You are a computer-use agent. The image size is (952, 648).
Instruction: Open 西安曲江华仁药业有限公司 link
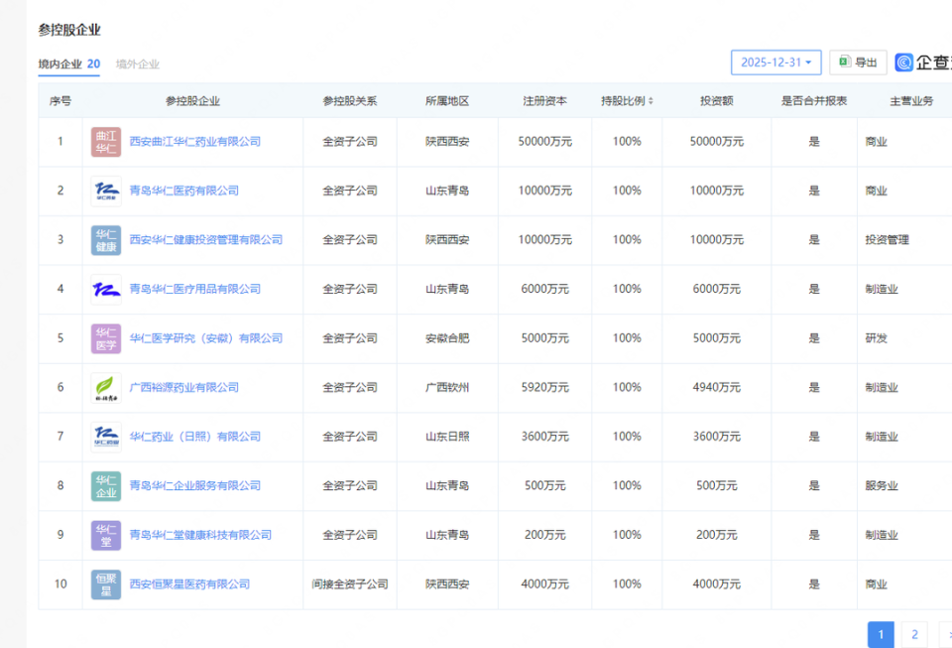point(195,142)
